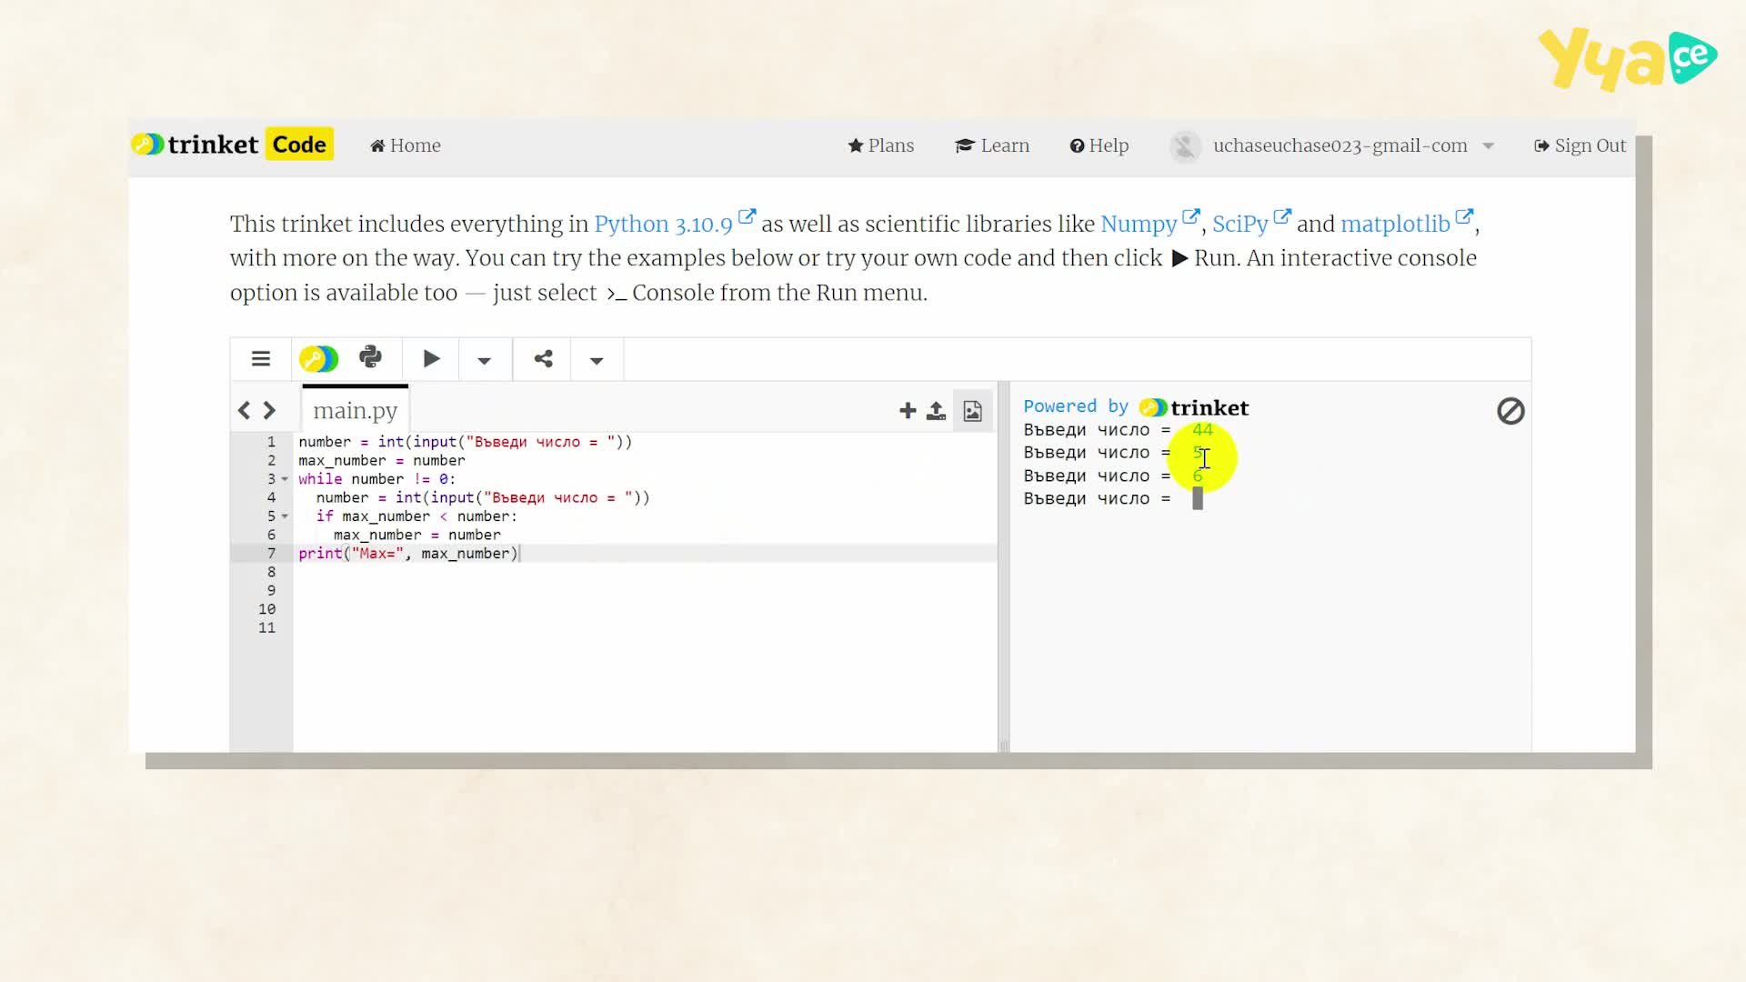Click the Sign Out link
The height and width of the screenshot is (982, 1746).
pyautogui.click(x=1580, y=145)
